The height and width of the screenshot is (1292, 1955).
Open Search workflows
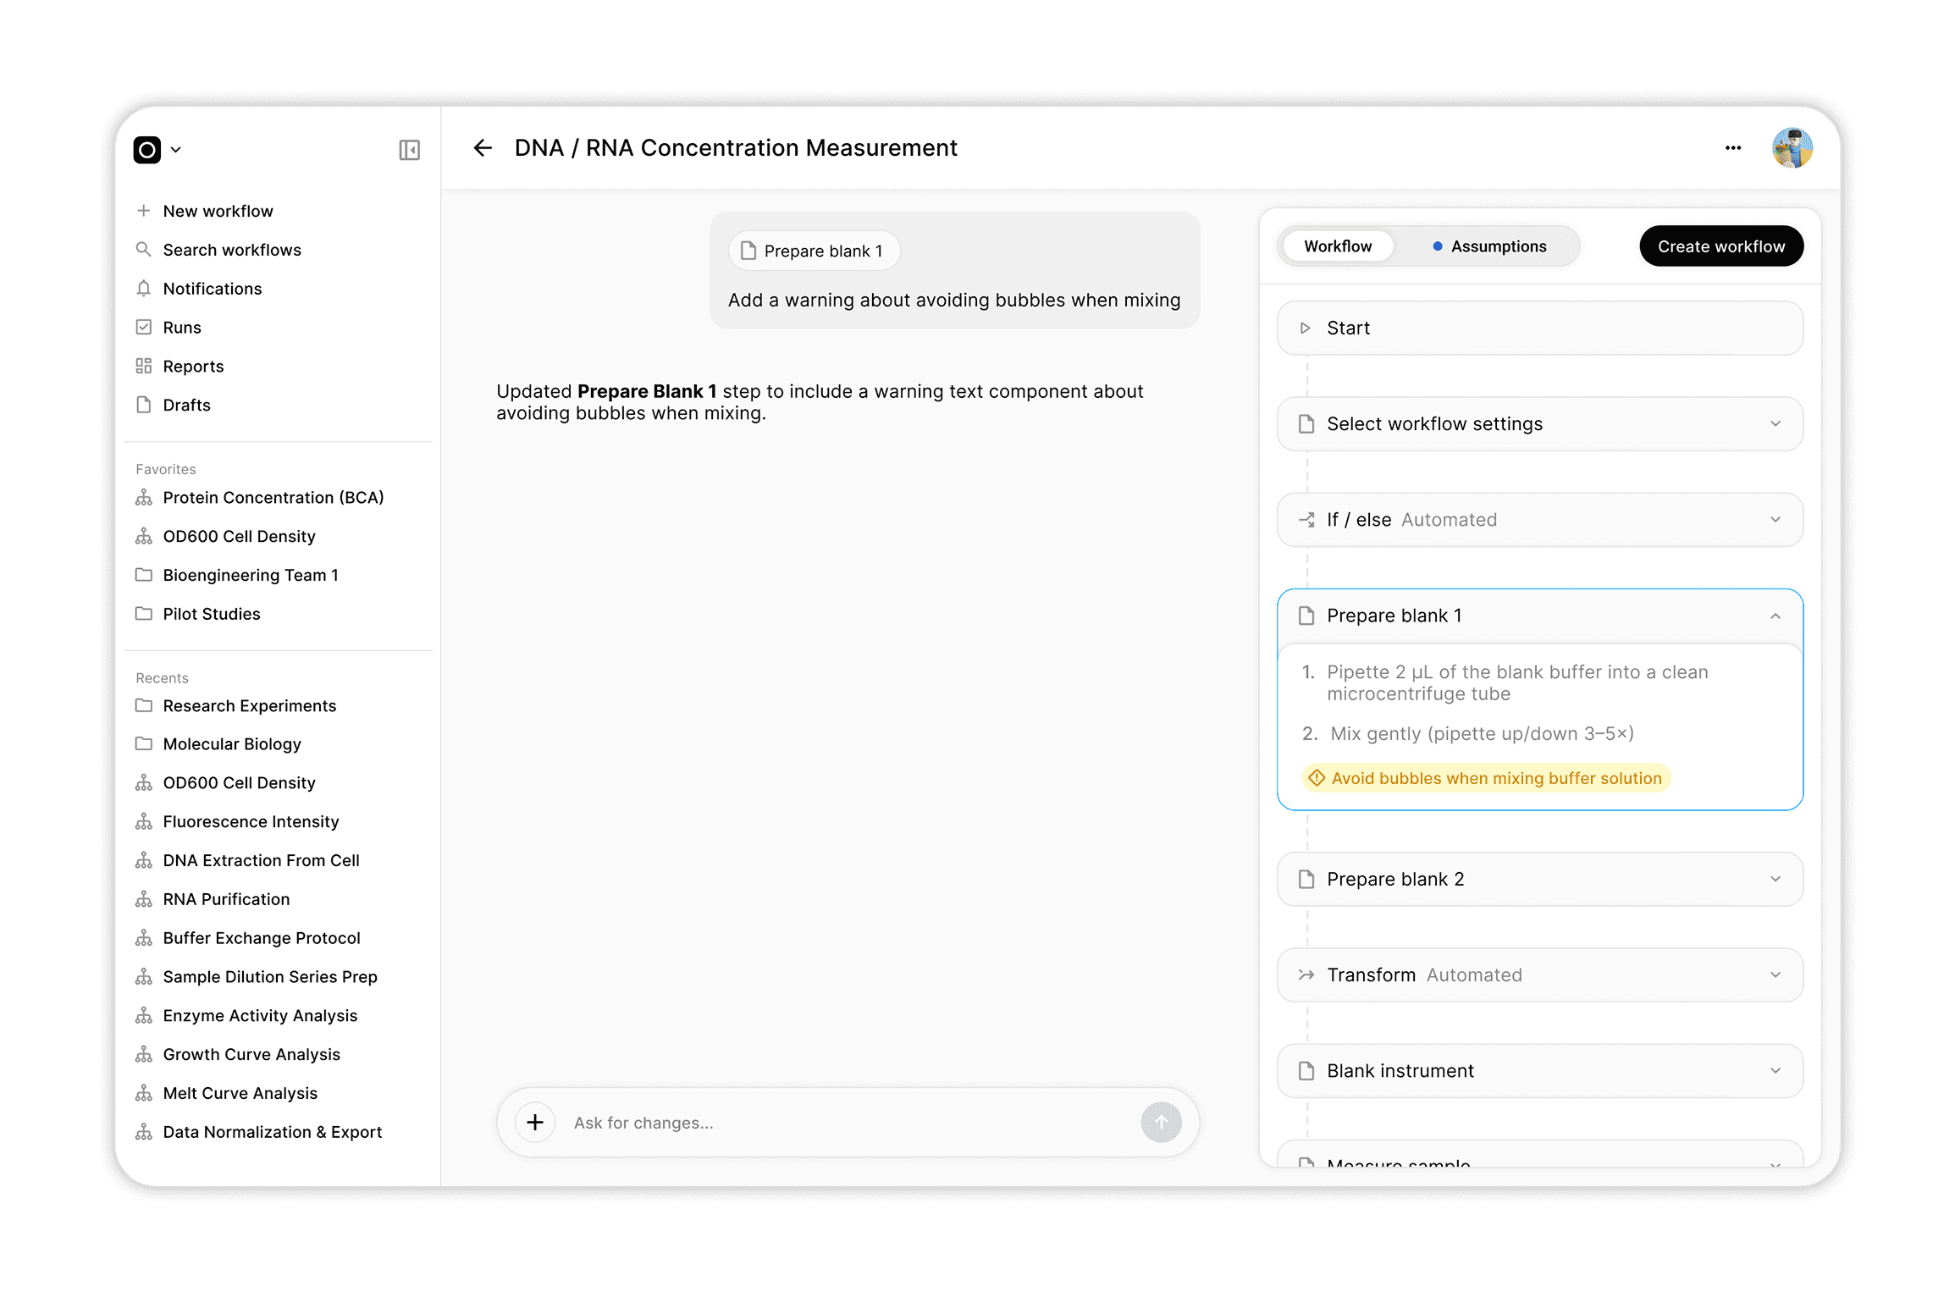point(231,250)
